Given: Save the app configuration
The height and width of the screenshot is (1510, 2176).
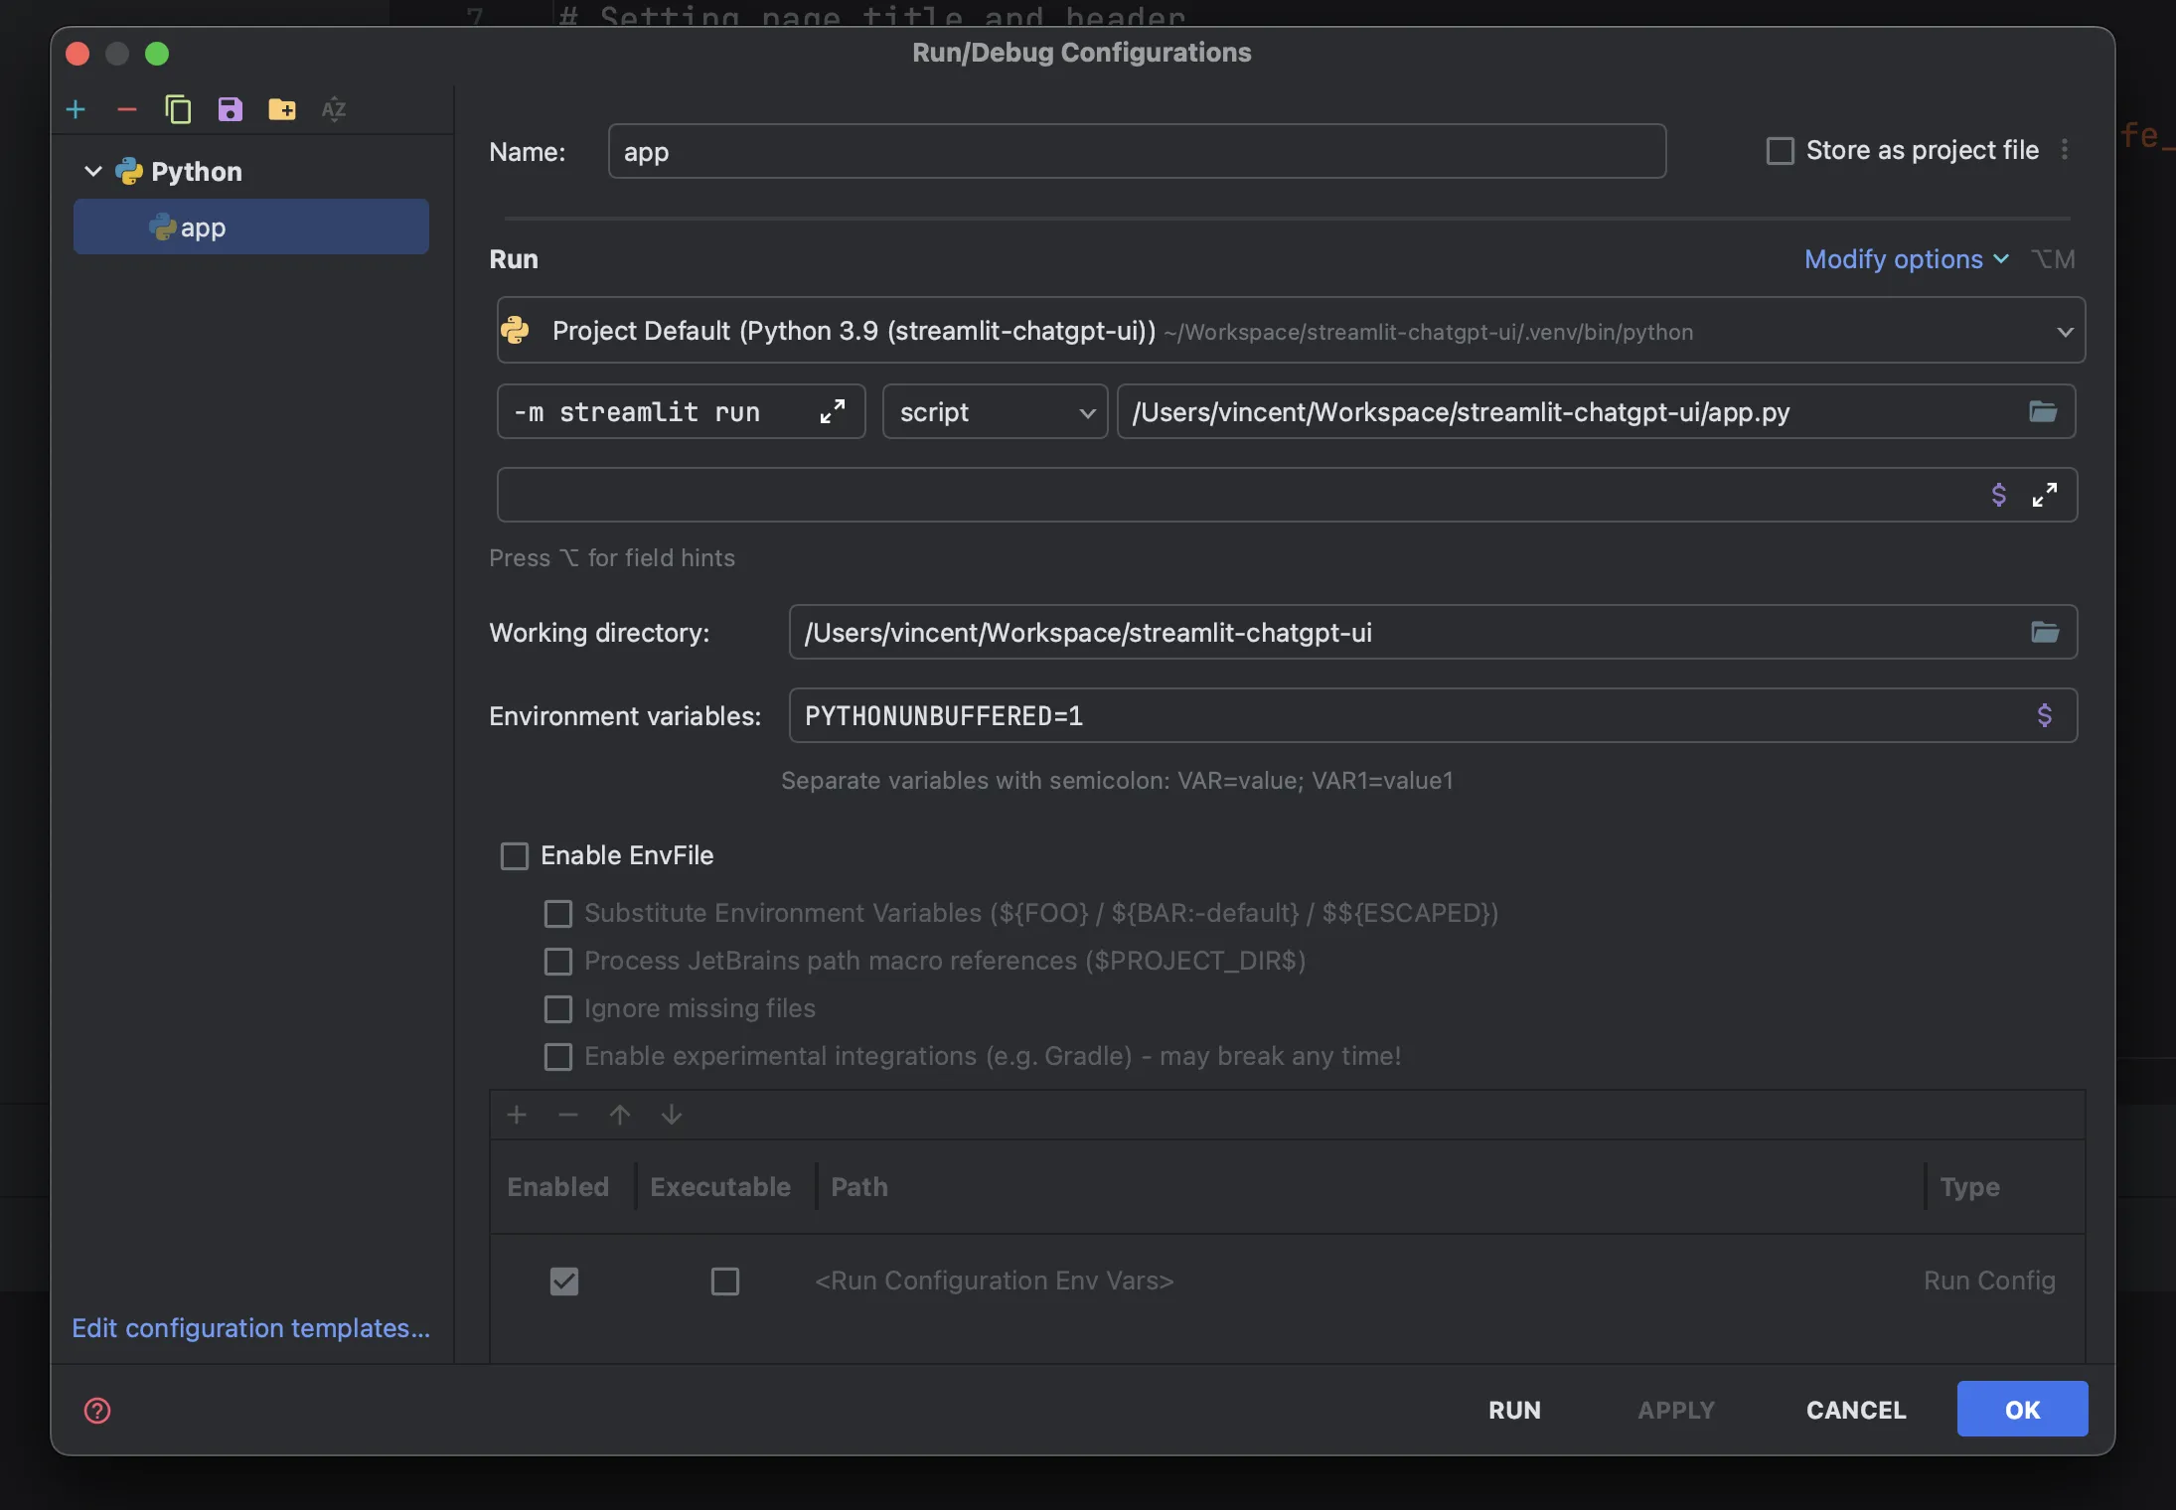Looking at the screenshot, I should (230, 109).
